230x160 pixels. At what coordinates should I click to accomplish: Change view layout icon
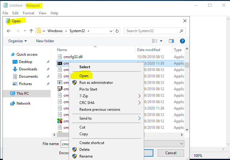click(x=155, y=41)
